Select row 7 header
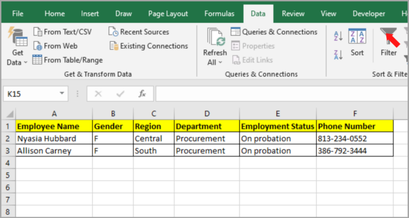 pos(8,199)
